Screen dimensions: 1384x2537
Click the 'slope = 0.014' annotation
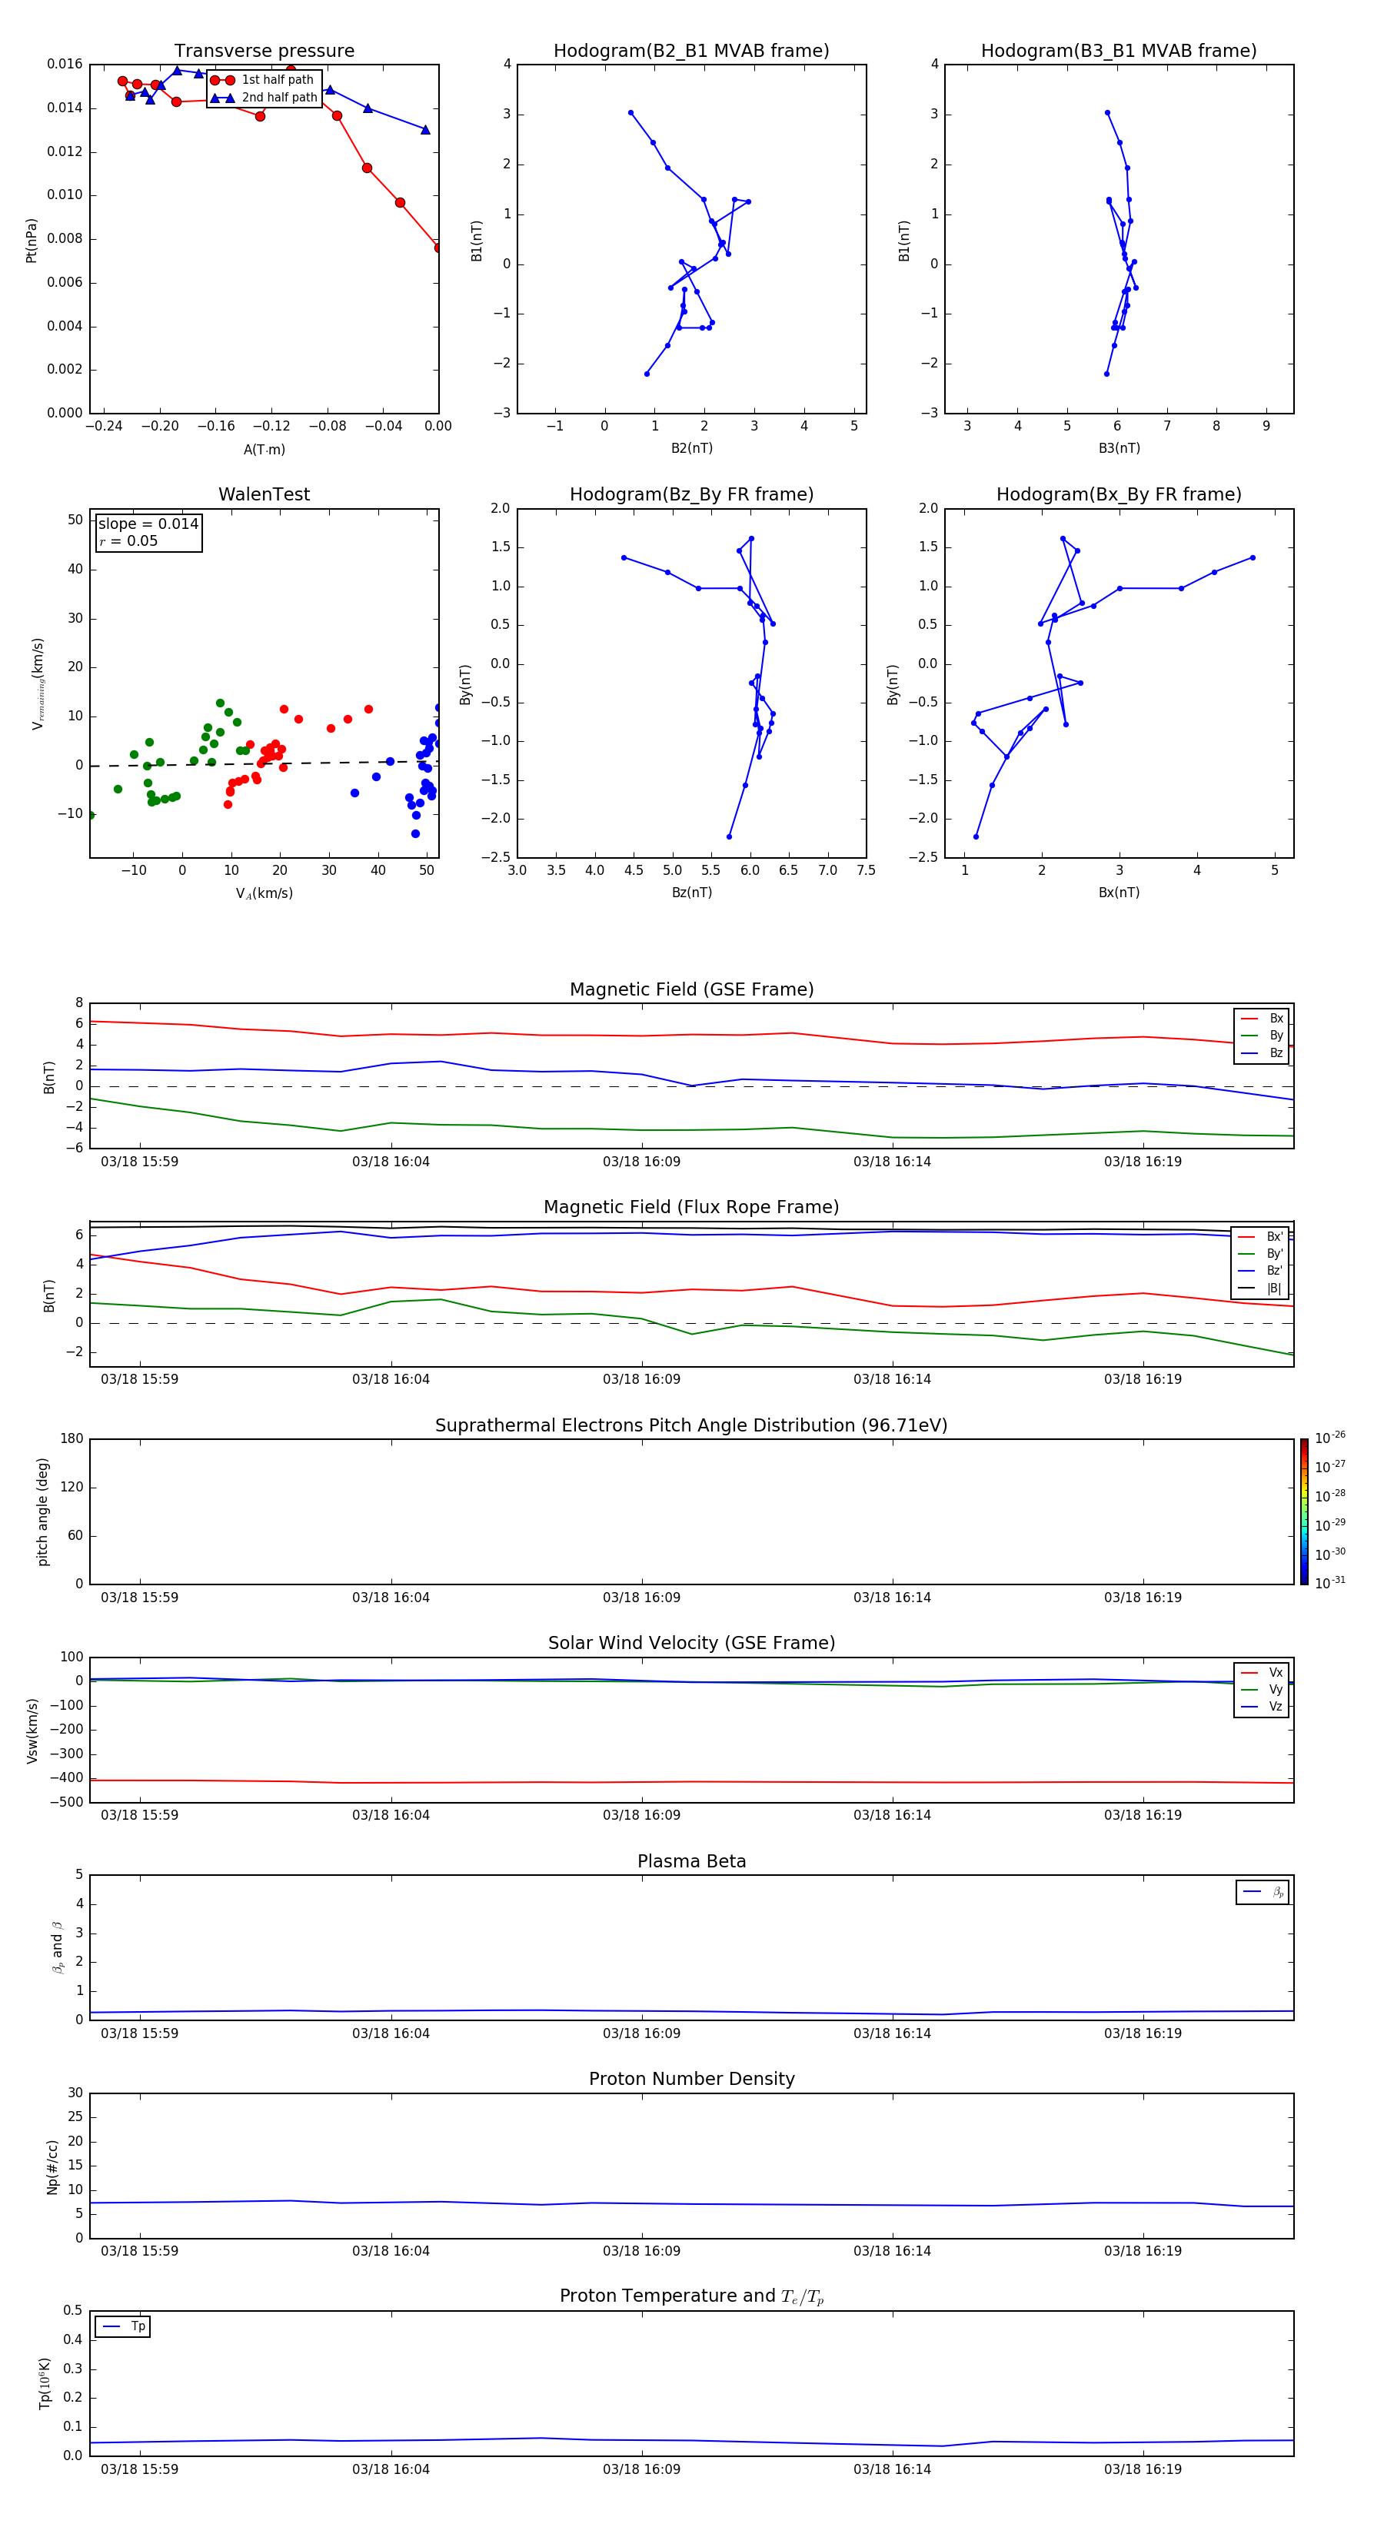click(148, 524)
